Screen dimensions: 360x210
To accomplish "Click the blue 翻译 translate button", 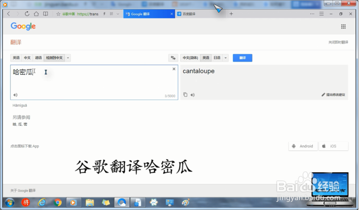I will coord(242,58).
